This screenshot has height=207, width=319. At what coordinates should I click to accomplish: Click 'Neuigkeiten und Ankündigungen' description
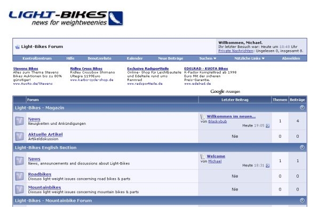(57, 124)
